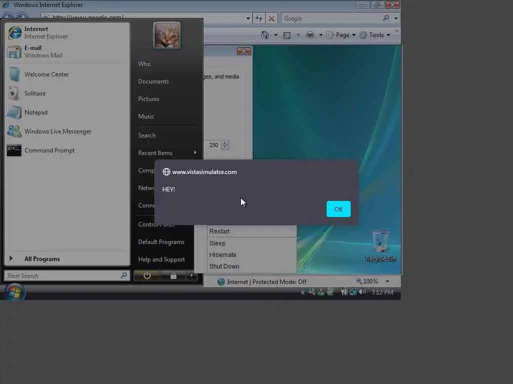Click Internet | Protected Mode: Off status text

(x=267, y=282)
